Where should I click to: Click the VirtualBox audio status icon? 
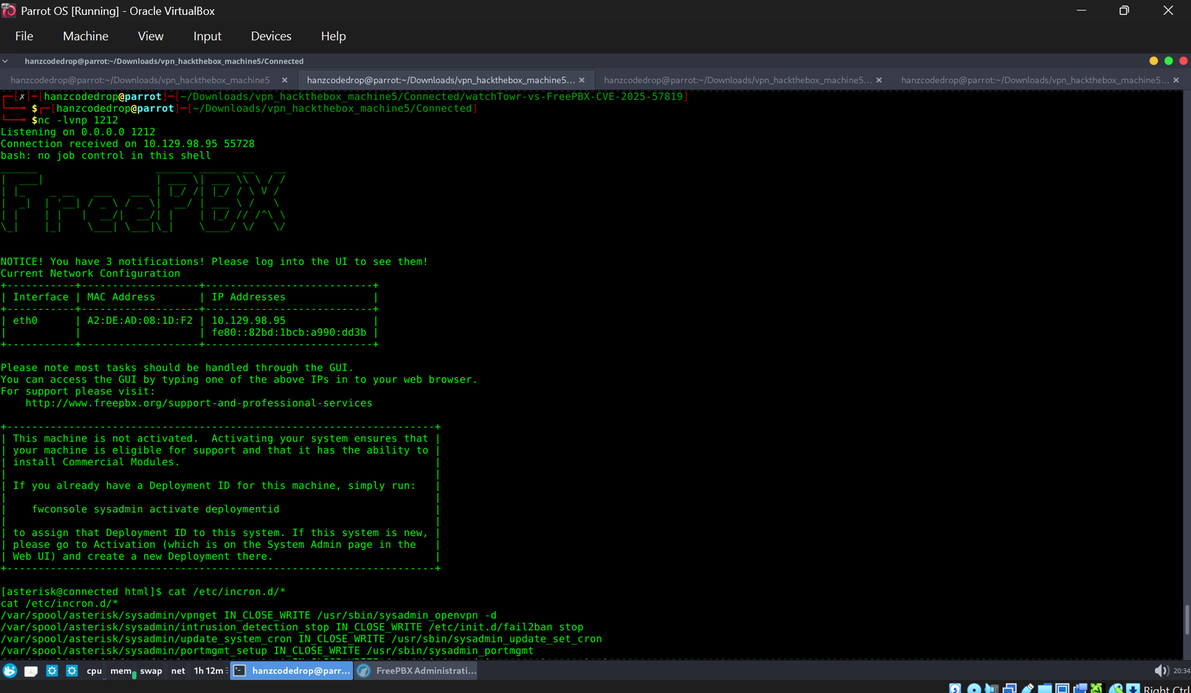(x=992, y=689)
